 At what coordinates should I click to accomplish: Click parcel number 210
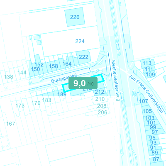[x=100, y=99]
